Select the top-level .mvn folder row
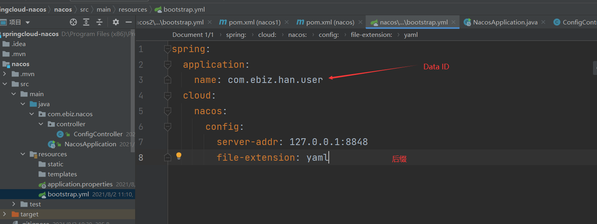 (67, 54)
